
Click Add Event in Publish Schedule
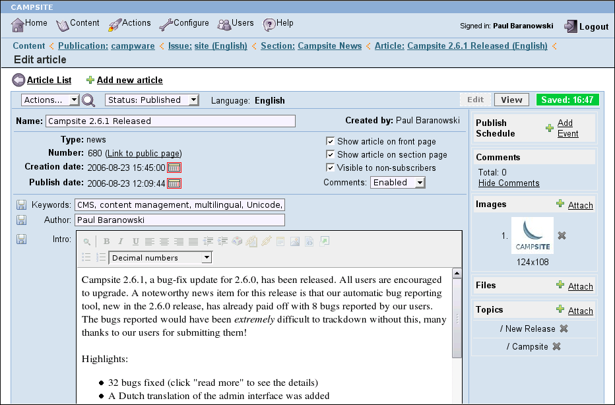(x=567, y=128)
